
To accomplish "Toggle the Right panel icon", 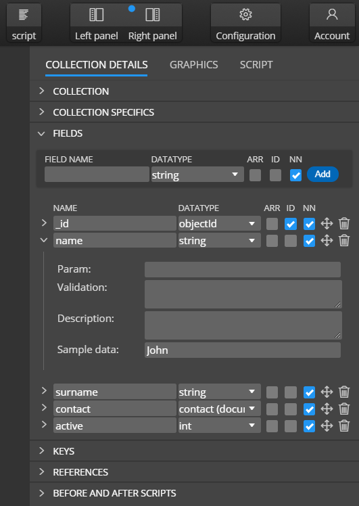I will (153, 15).
